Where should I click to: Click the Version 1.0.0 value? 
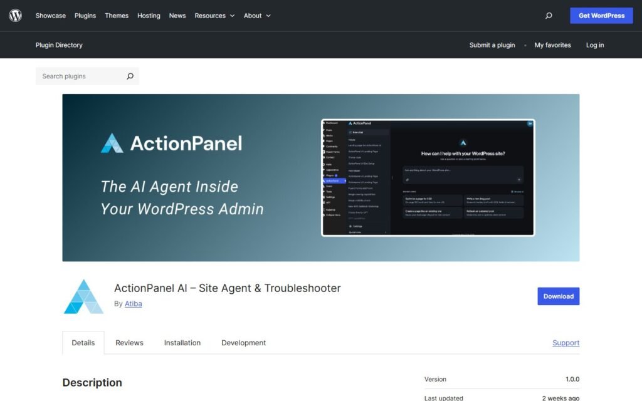[572, 379]
